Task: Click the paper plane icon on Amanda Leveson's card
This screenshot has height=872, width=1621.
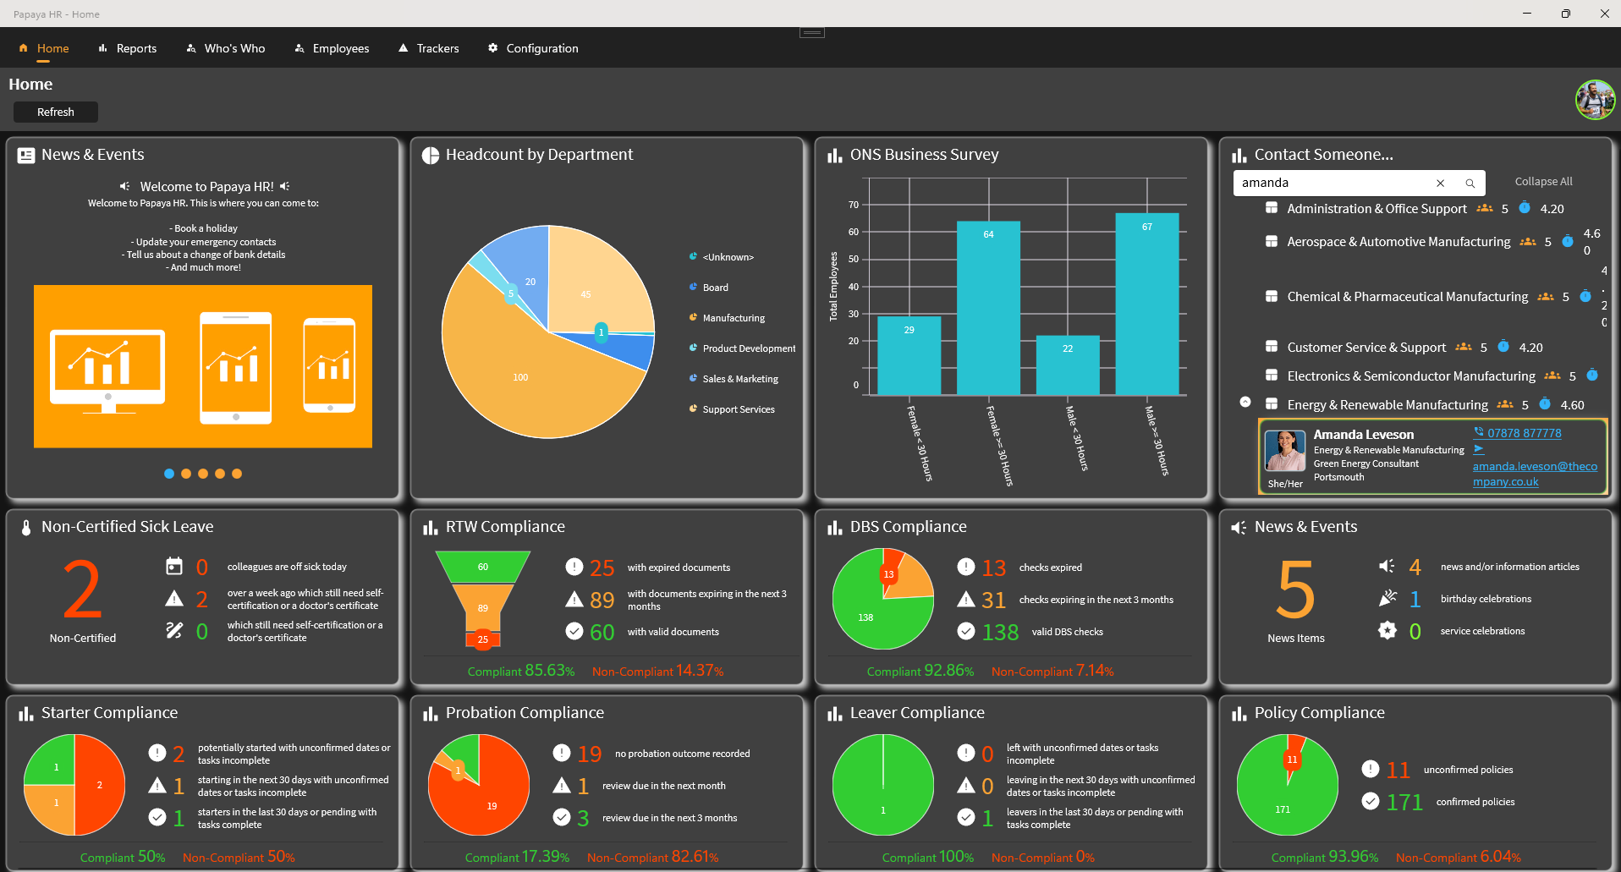Action: [1478, 449]
